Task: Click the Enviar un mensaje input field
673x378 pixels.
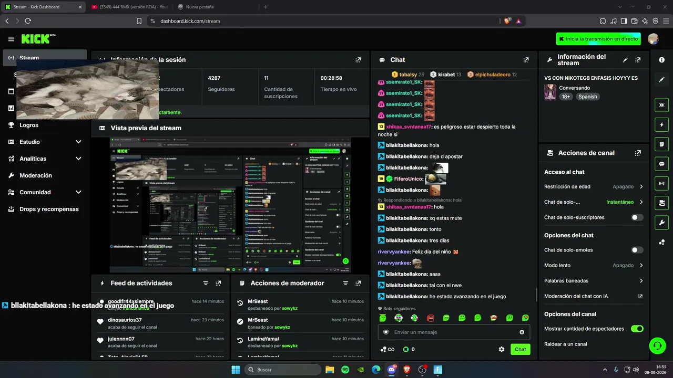Action: tap(454, 332)
